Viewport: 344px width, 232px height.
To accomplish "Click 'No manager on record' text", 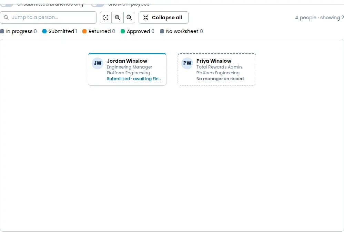I will point(220,79).
